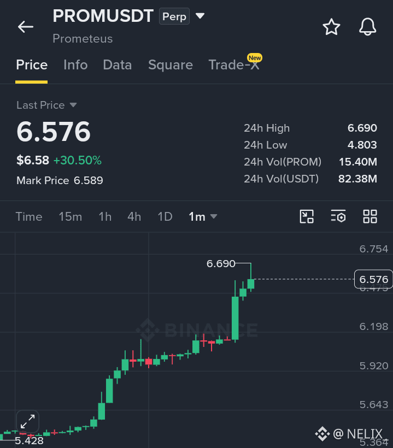Select the Price tab
393x448 pixels.
[x=32, y=65]
